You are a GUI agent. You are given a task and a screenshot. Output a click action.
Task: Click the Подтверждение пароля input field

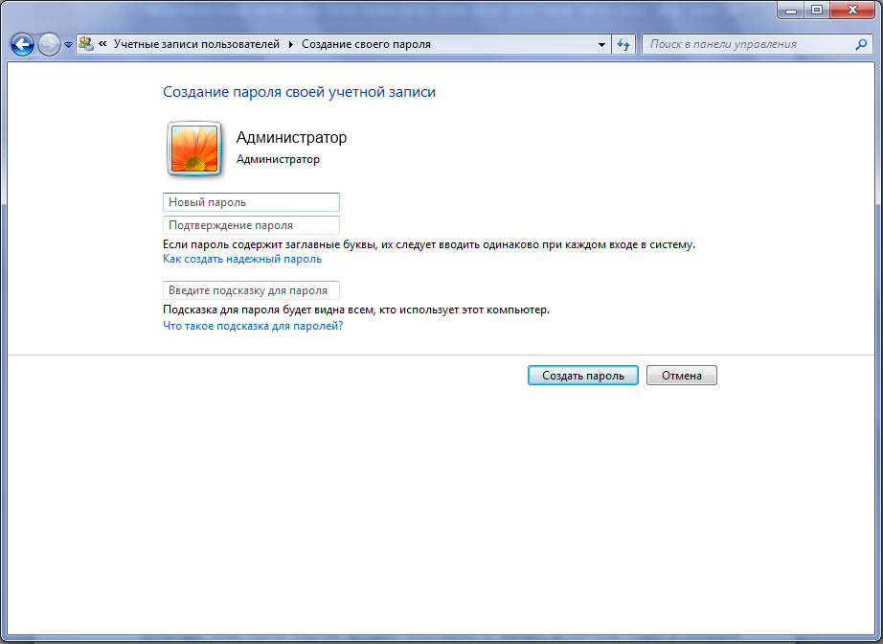[251, 225]
